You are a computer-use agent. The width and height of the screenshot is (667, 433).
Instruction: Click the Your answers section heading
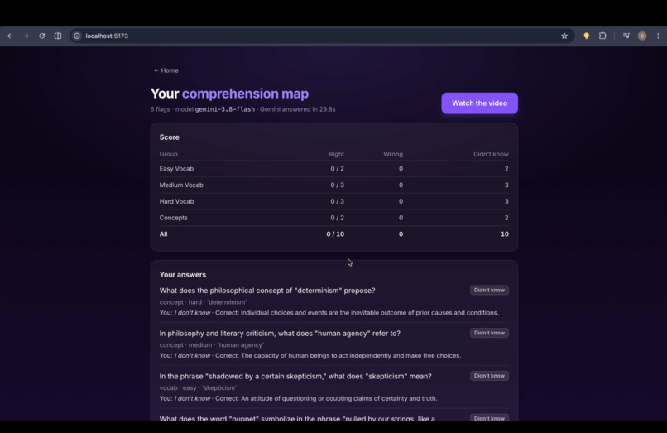[183, 275]
